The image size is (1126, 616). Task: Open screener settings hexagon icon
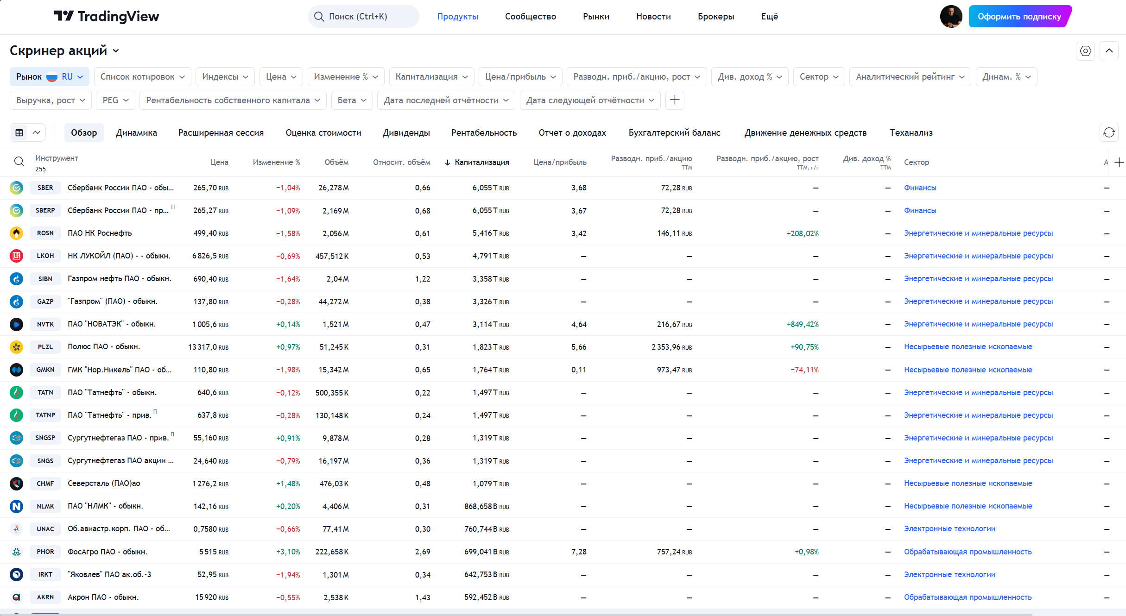point(1085,51)
